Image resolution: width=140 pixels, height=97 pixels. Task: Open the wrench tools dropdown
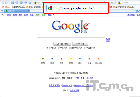113,3
